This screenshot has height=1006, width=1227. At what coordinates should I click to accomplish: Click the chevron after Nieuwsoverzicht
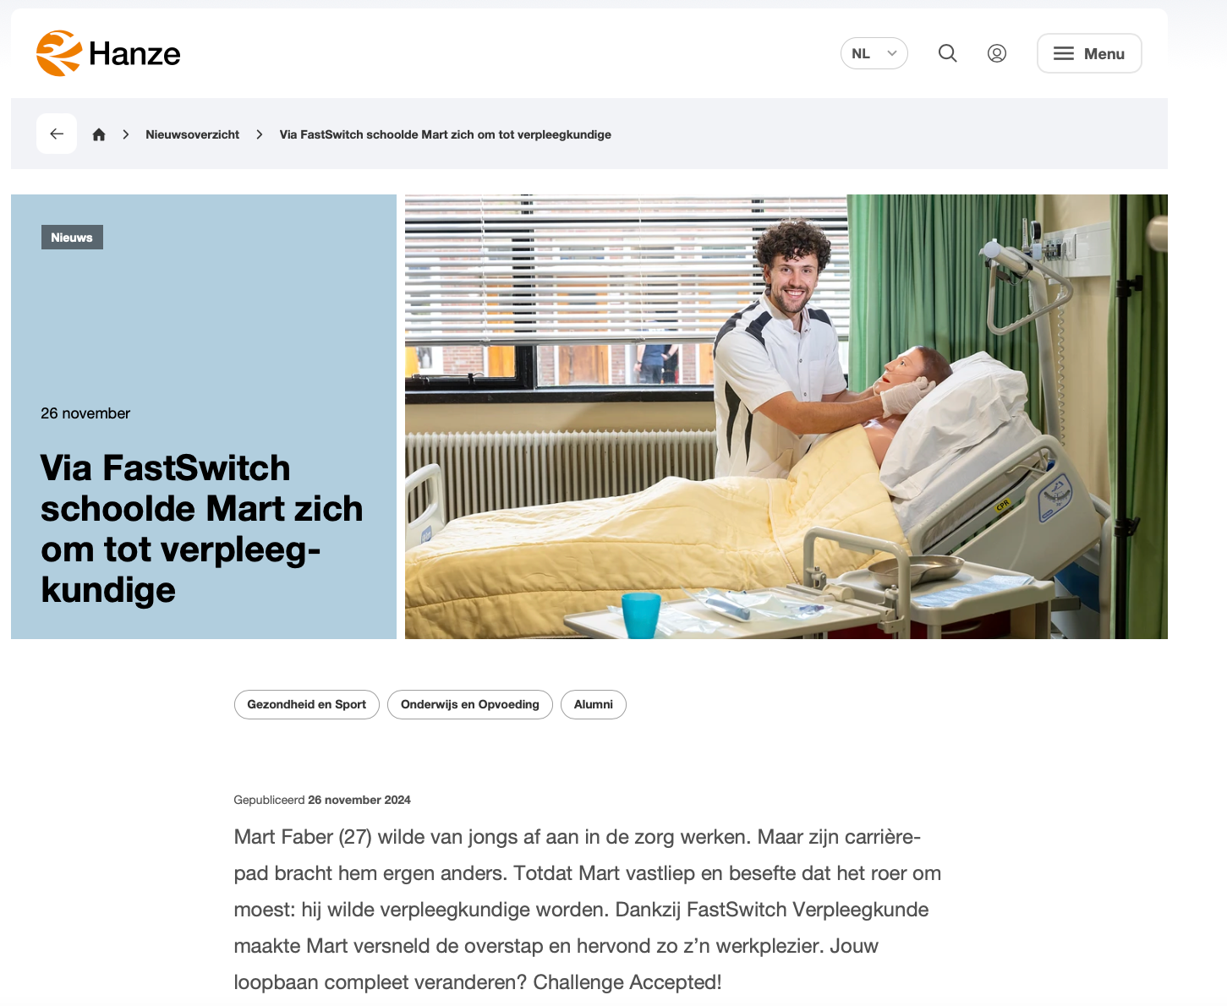[260, 134]
